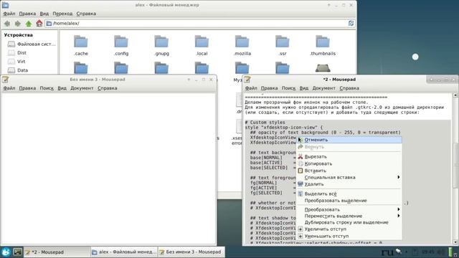Open Правка menu in *2 Mousepad window
The height and width of the screenshot is (258, 459).
[270, 88]
